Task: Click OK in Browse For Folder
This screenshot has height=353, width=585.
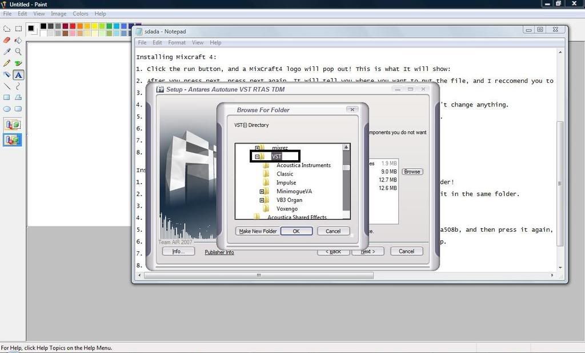Action: (x=296, y=231)
